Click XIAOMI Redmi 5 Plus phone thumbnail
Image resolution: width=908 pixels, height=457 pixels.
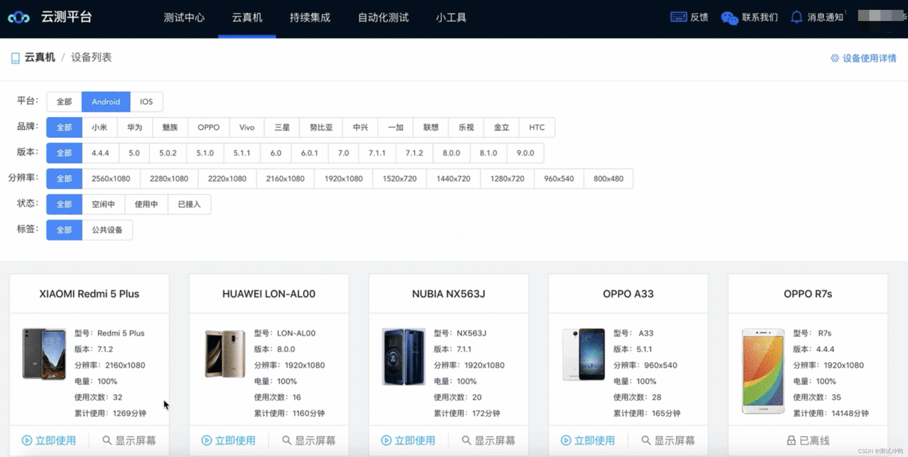pos(44,354)
